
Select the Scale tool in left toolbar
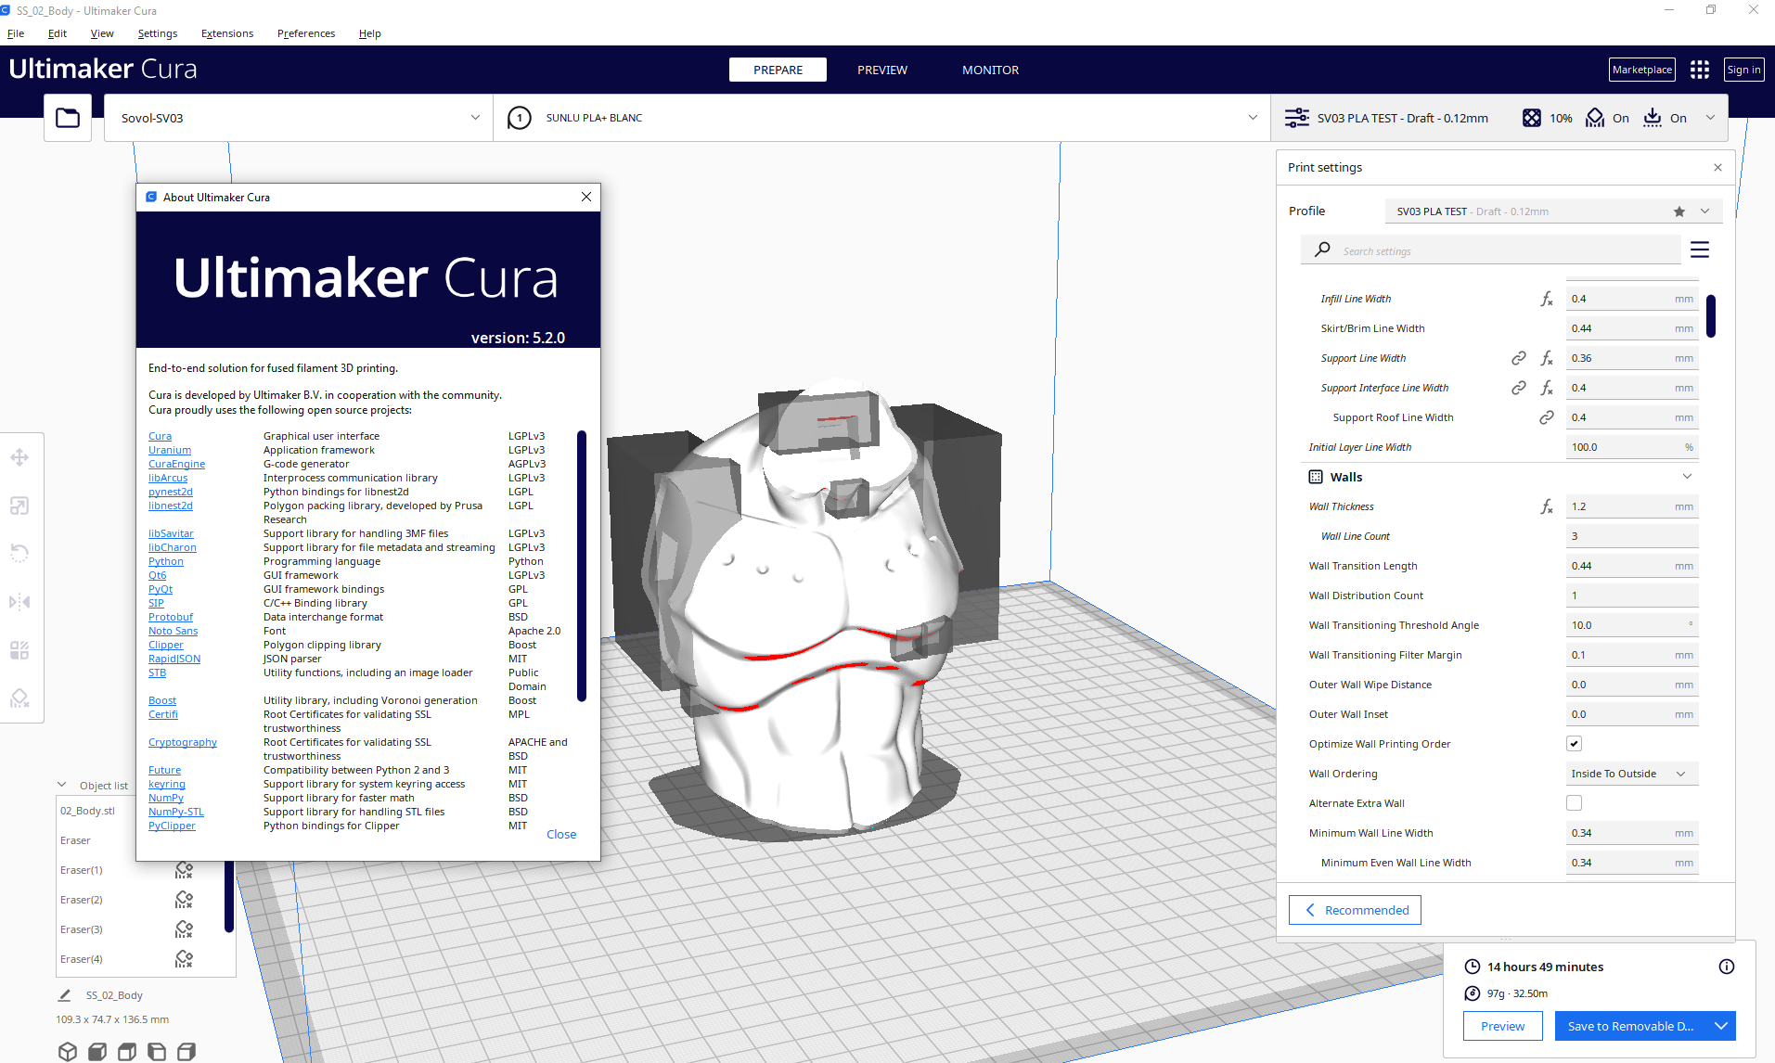tap(19, 506)
